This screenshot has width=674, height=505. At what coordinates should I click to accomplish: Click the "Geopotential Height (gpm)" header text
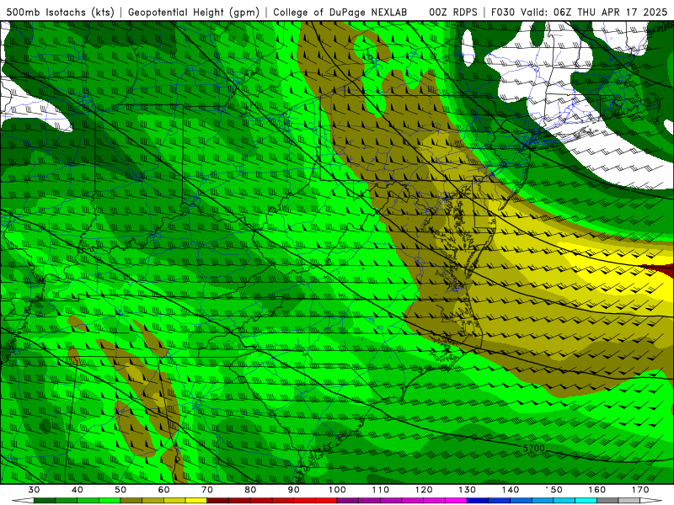(194, 13)
